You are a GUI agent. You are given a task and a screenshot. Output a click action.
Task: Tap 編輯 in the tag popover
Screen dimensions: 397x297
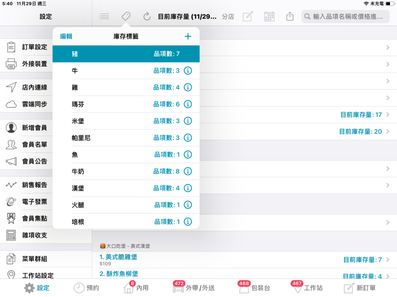(x=66, y=36)
